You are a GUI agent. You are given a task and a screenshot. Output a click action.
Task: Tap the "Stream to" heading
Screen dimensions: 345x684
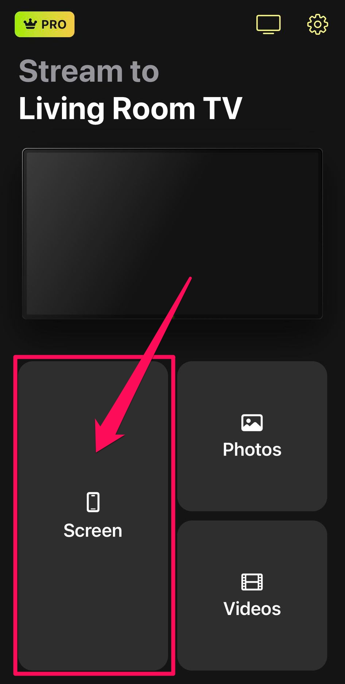click(89, 71)
